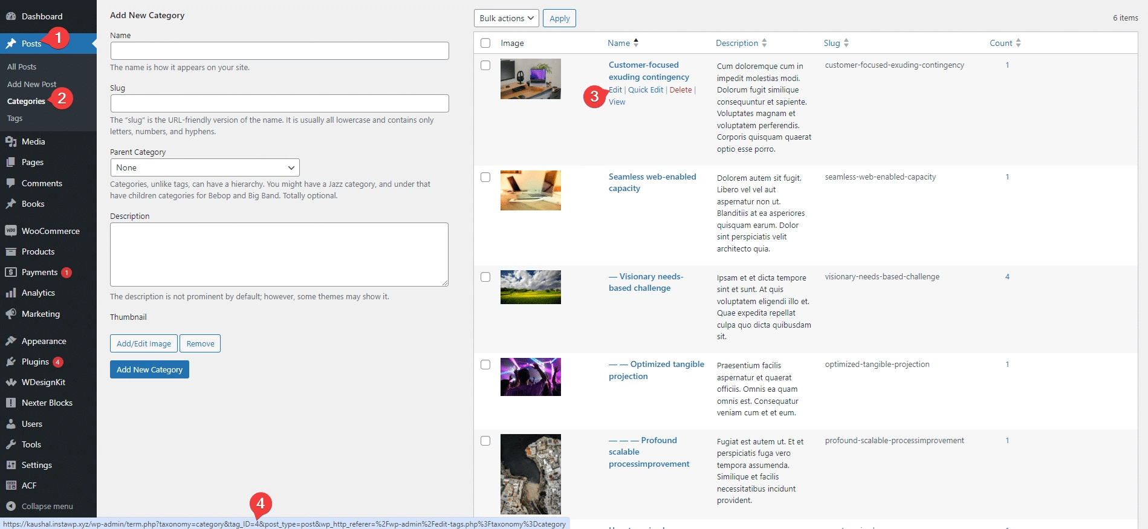
Task: Open Seamless web-enabled capacity category link
Action: [652, 183]
